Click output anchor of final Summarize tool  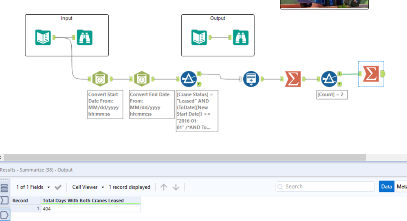[383, 74]
